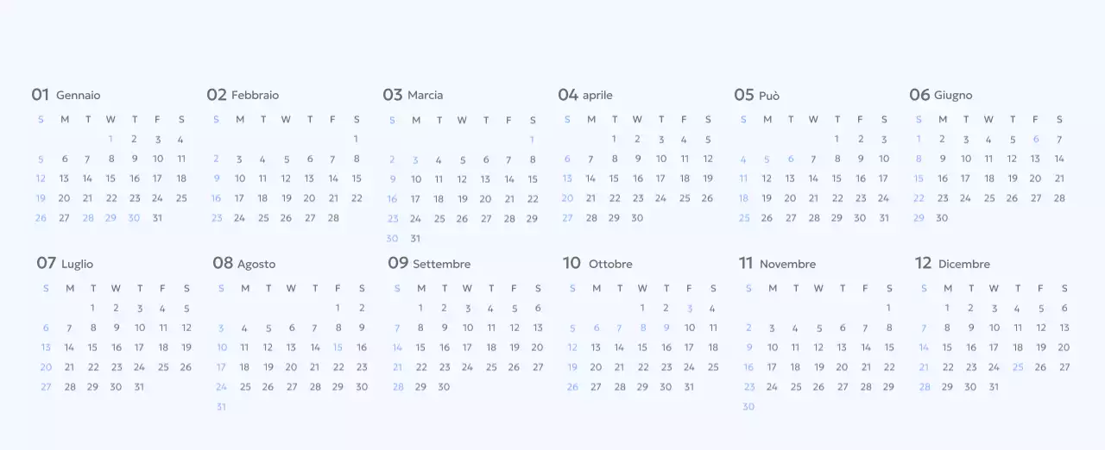
Task: Select day 1 in Febbraio
Action: (x=356, y=139)
